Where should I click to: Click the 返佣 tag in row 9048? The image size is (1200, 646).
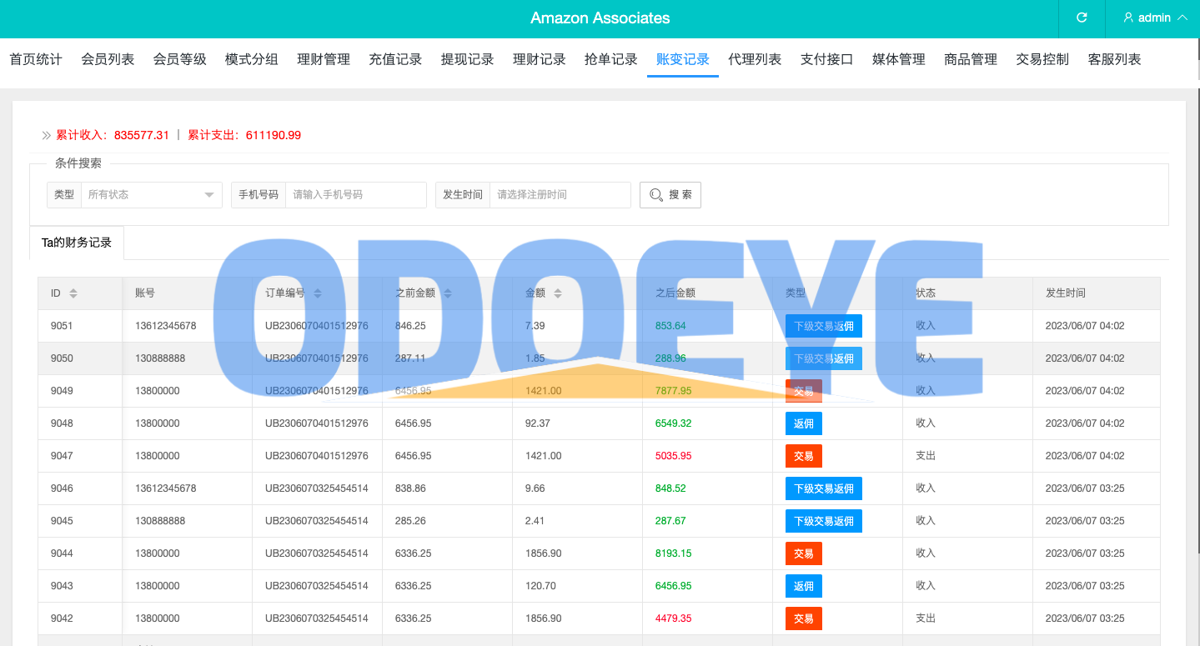point(803,423)
